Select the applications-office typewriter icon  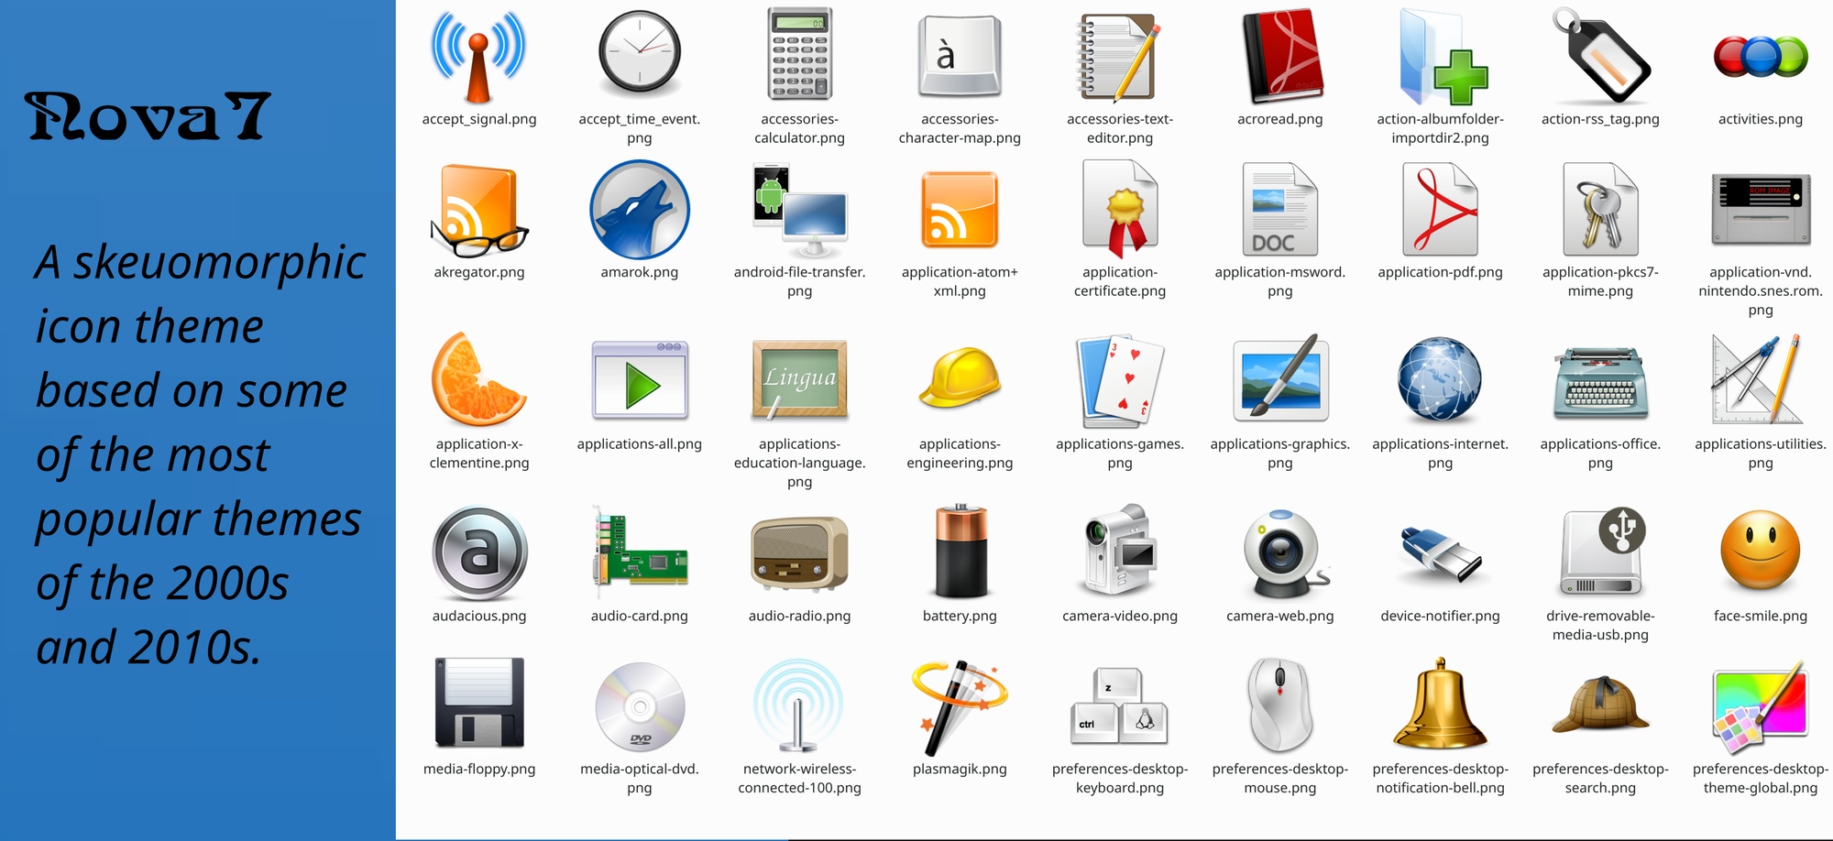pos(1600,380)
